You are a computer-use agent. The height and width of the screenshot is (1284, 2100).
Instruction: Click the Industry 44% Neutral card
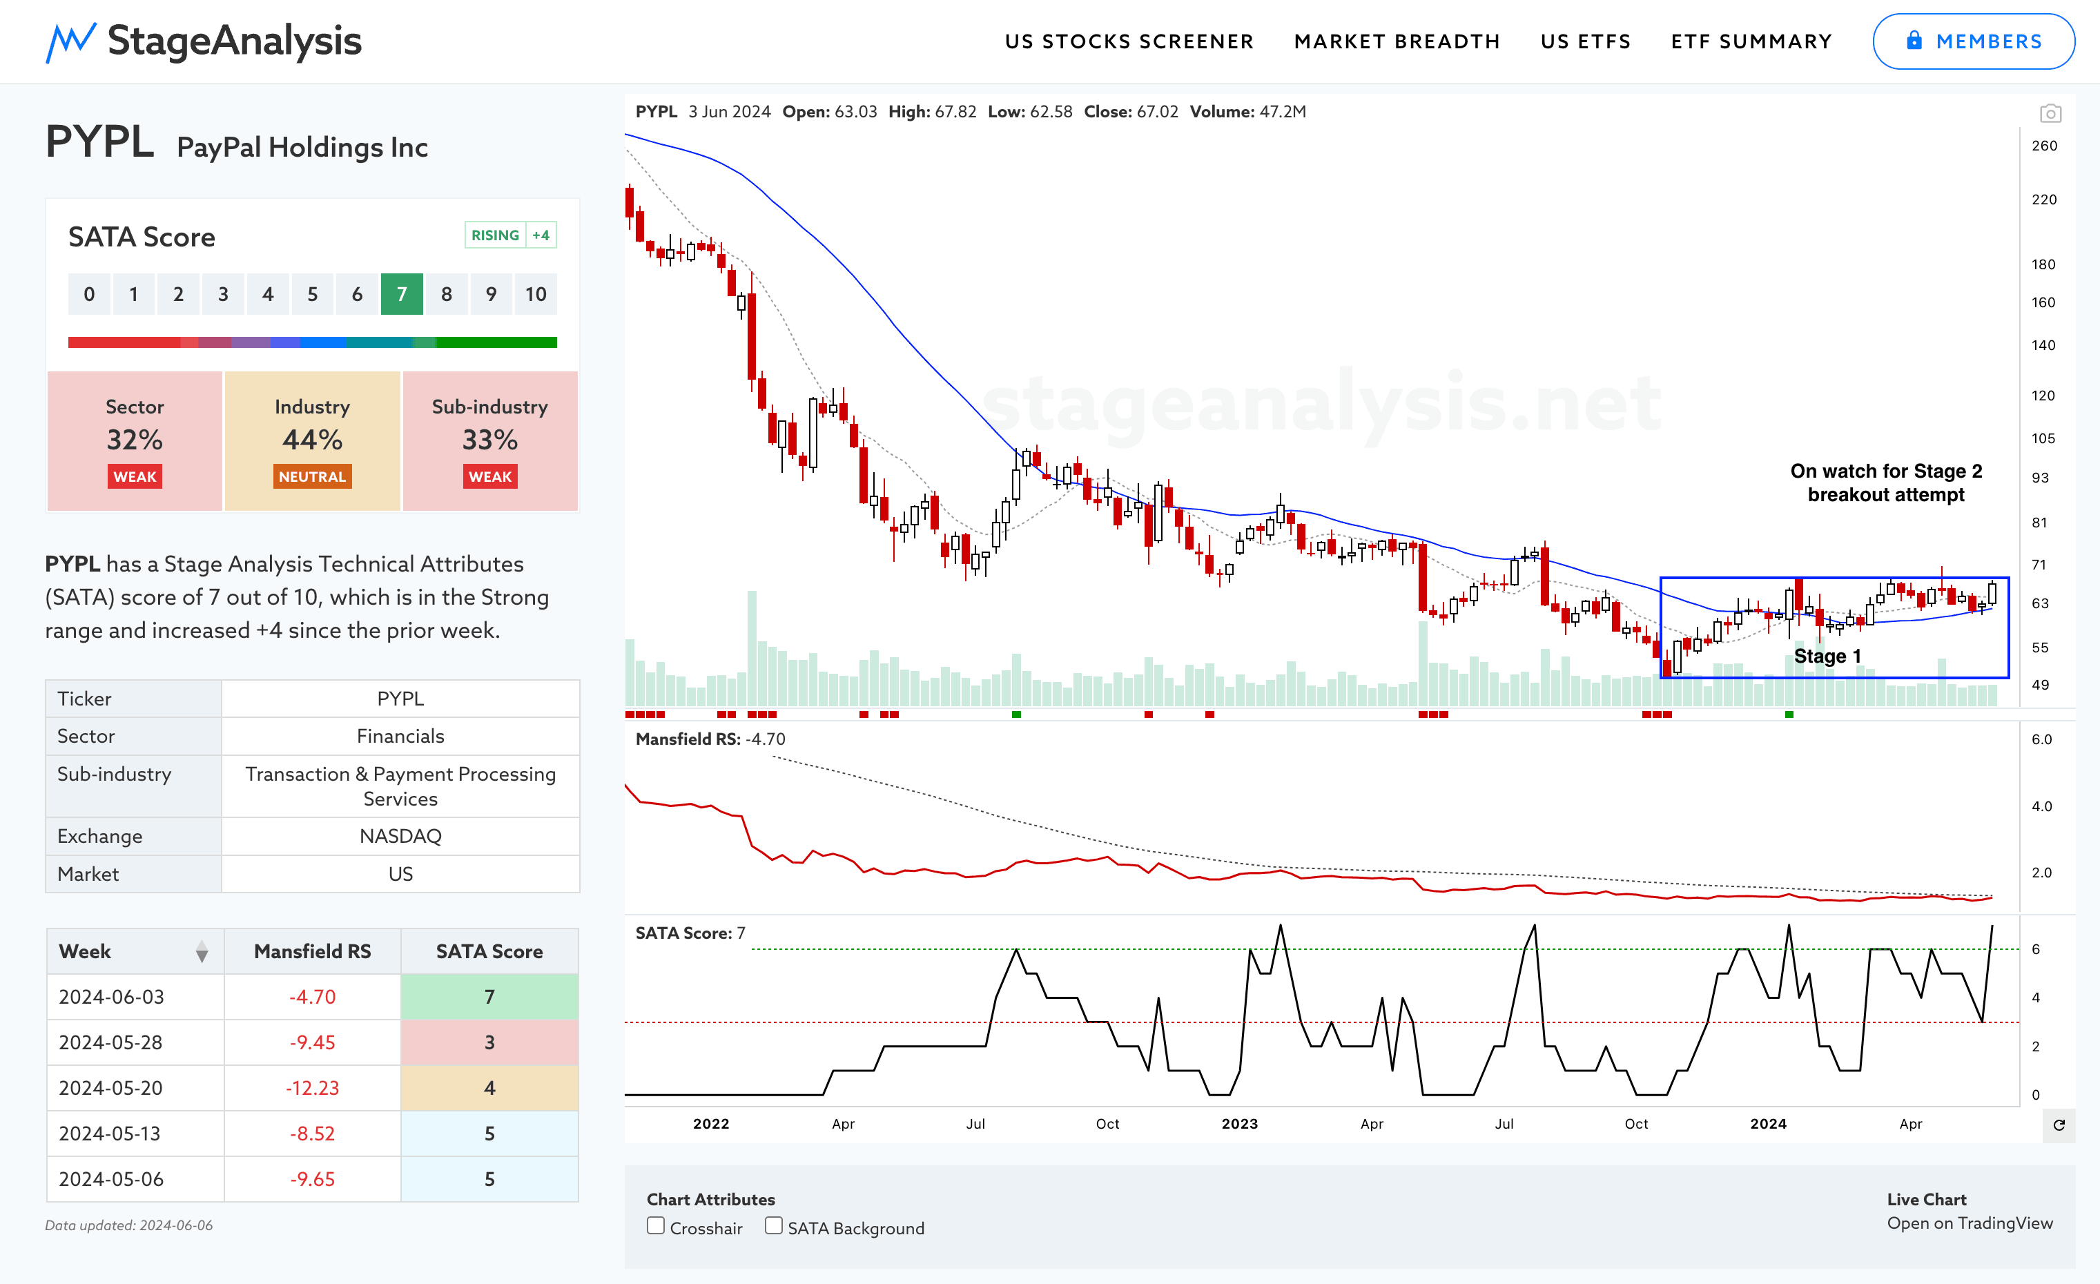coord(312,441)
